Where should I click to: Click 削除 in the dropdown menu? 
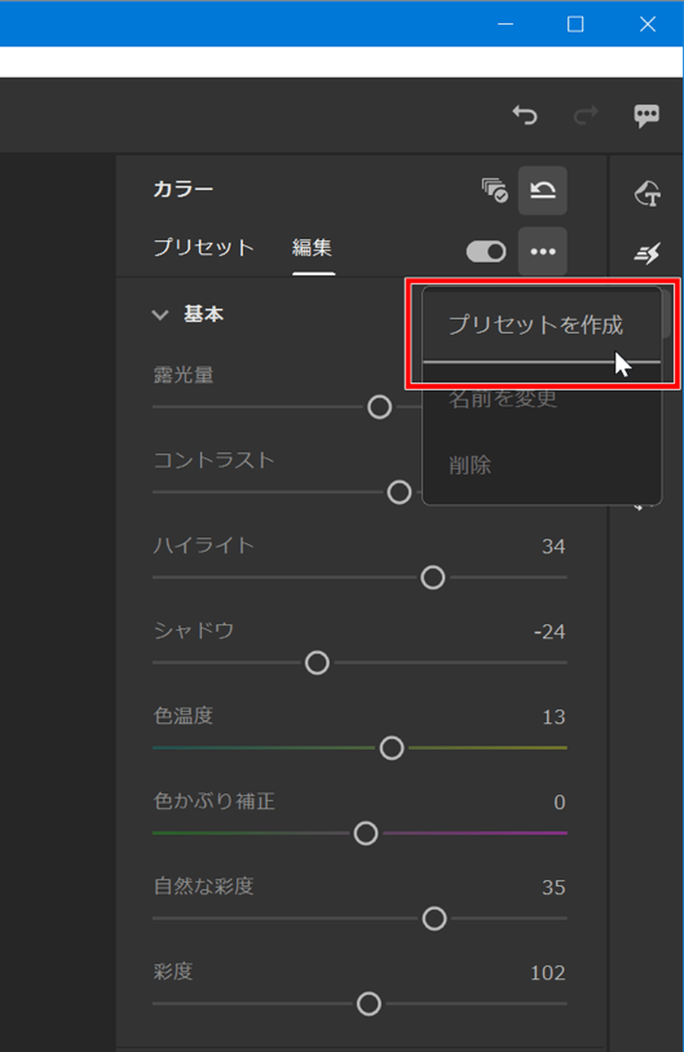pos(470,465)
